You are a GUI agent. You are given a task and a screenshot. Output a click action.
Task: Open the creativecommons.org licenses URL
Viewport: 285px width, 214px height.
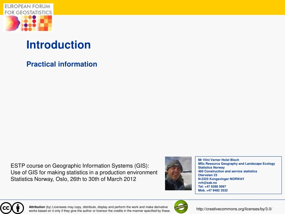pos(234,209)
